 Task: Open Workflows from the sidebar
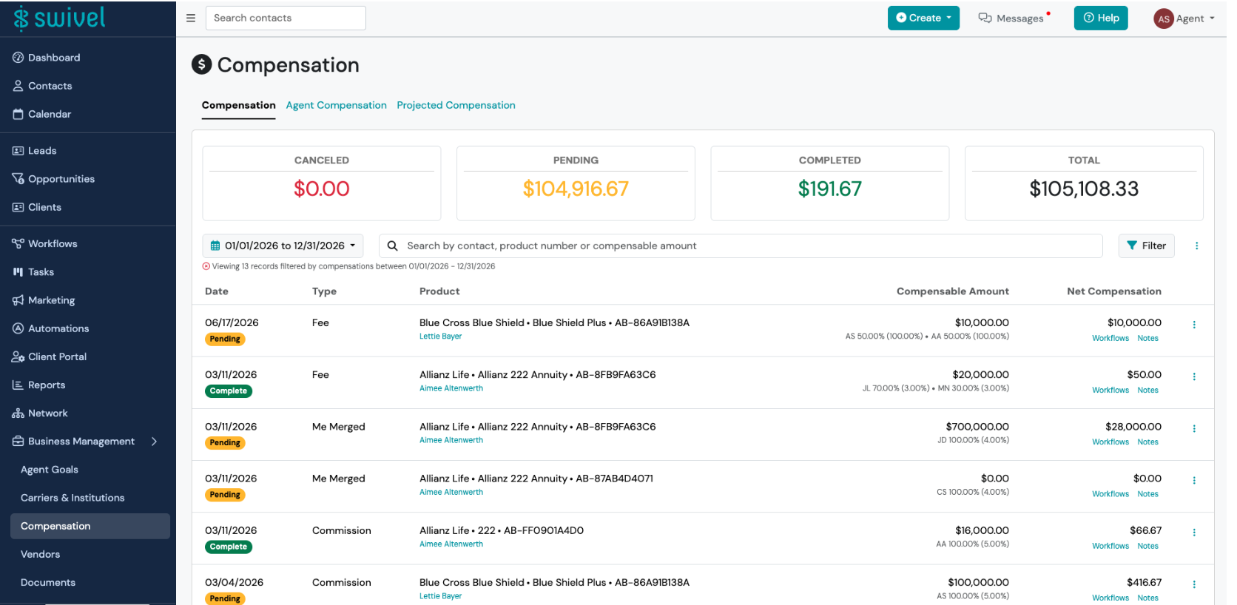[44, 244]
